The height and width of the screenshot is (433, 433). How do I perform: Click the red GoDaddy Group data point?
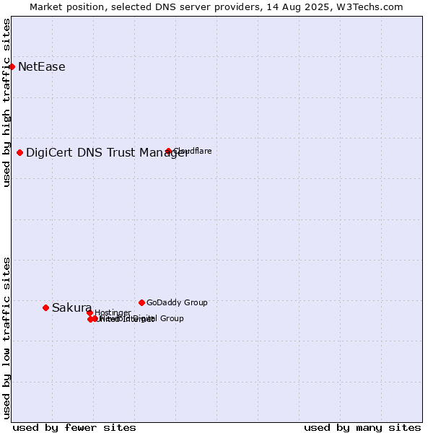pyautogui.click(x=141, y=302)
